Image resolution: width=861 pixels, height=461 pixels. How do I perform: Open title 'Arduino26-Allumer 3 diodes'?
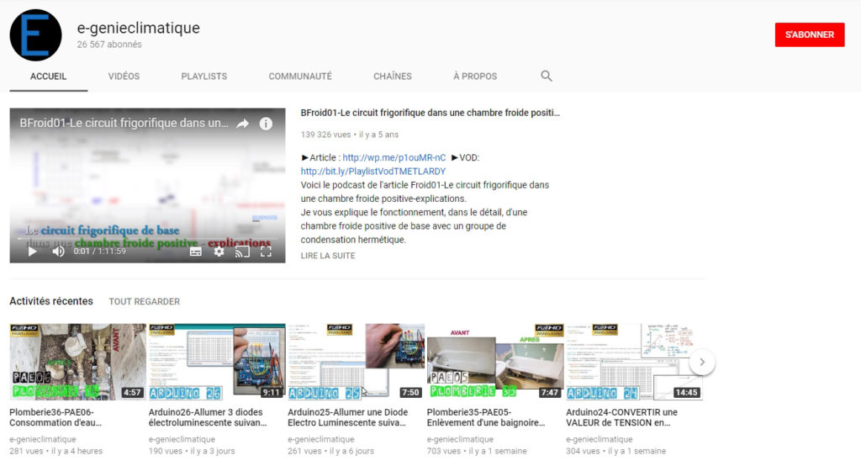(208, 417)
